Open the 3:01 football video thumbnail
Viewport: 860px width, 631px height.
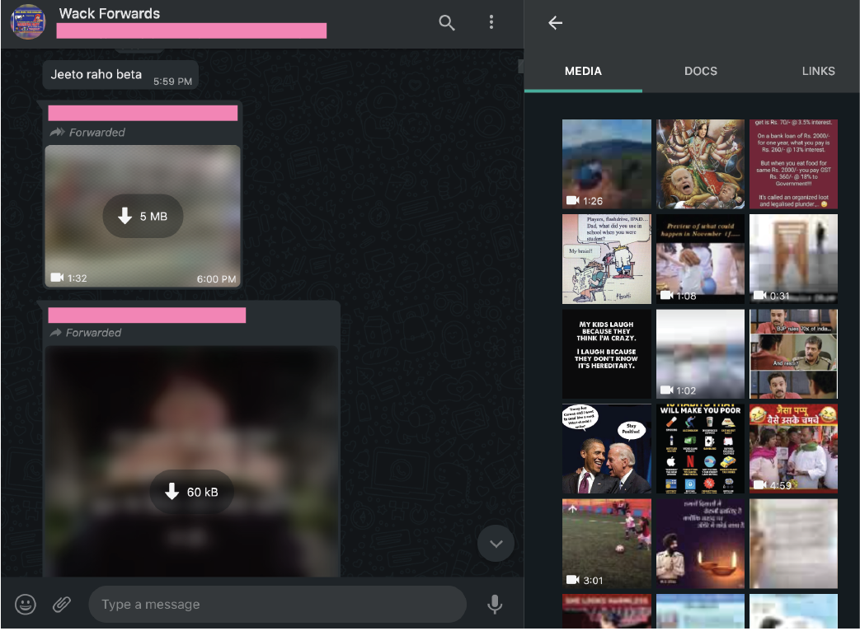tap(607, 544)
